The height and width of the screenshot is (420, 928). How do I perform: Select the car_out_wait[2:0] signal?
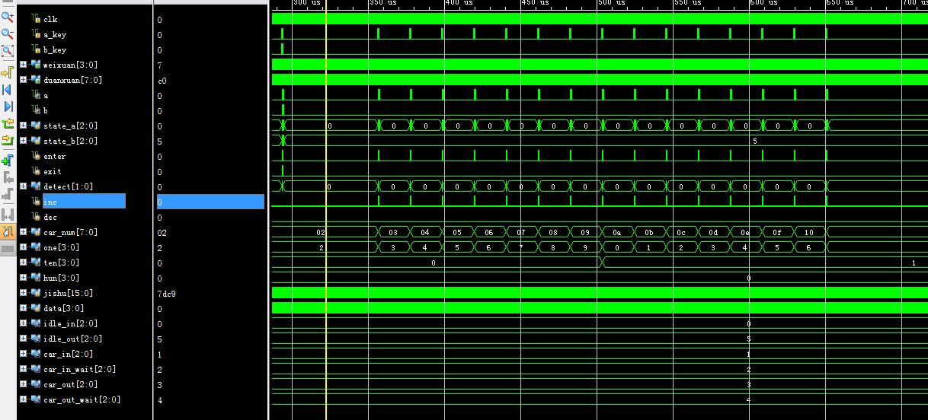(82, 399)
